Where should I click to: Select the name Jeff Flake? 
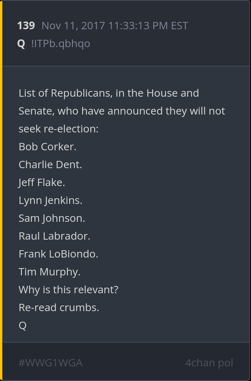pos(42,182)
